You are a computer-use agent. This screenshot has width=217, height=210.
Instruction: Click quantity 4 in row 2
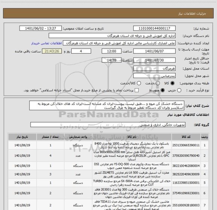point(50,156)
